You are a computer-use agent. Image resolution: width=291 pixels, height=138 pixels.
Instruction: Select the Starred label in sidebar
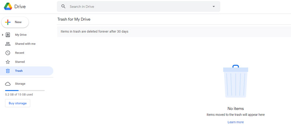click(x=20, y=62)
